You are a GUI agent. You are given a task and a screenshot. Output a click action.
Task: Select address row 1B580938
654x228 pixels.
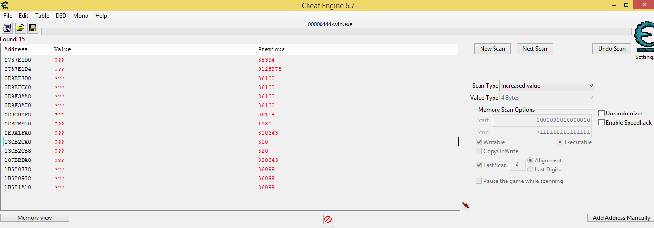(231, 179)
